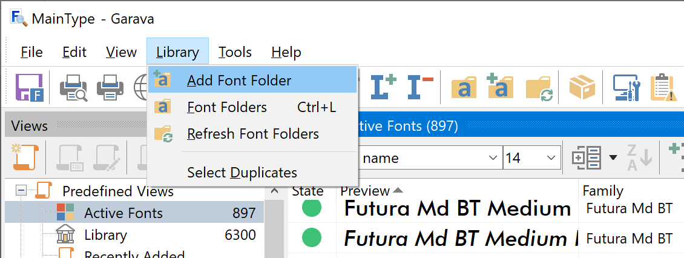Screen dimensions: 684x258
Task: Click the Library count 6300
Action: click(x=240, y=236)
